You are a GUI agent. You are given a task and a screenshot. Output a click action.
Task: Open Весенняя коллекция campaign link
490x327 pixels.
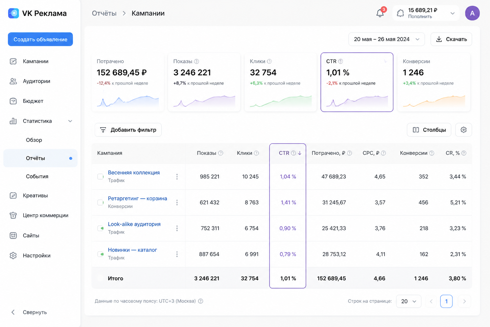(134, 172)
